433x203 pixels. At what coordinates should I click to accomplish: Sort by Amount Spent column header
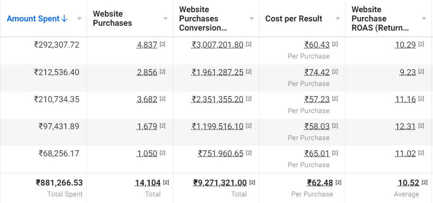tap(37, 19)
